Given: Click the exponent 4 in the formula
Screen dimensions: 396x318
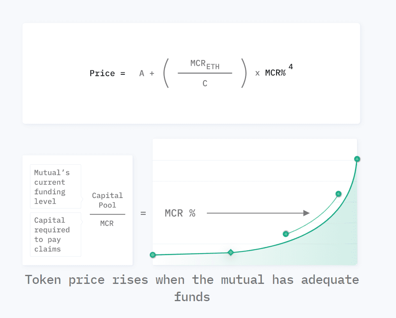Looking at the screenshot, I should point(291,67).
